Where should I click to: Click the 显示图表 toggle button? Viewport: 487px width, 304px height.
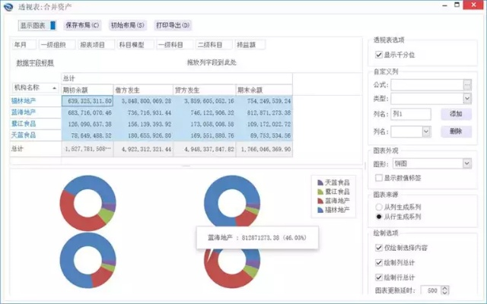[37, 25]
